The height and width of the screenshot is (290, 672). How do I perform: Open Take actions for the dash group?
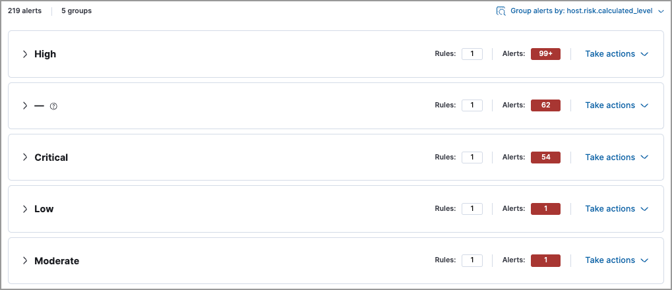[617, 105]
